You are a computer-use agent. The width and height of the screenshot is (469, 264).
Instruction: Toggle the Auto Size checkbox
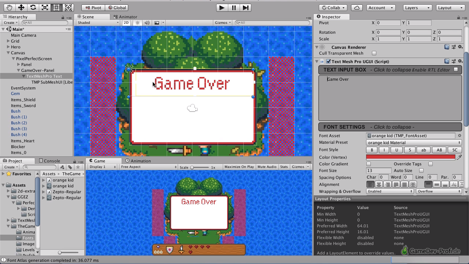click(421, 170)
